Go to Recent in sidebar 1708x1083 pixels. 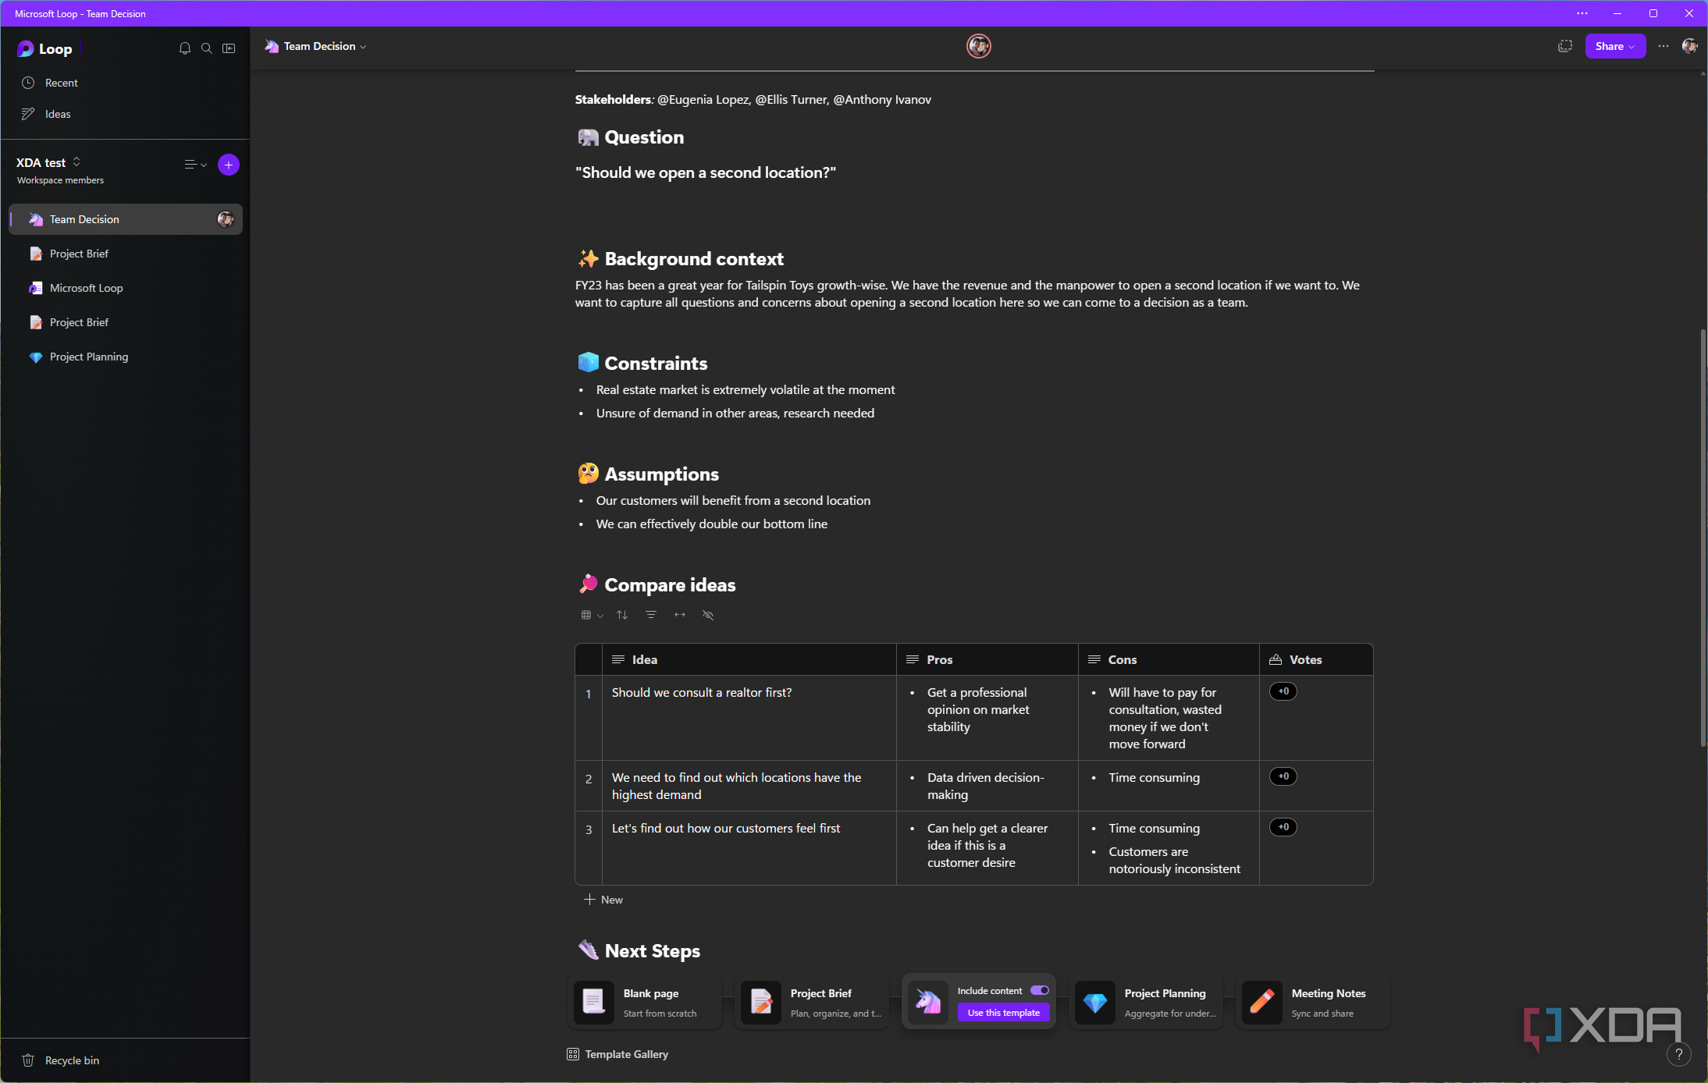(x=61, y=83)
